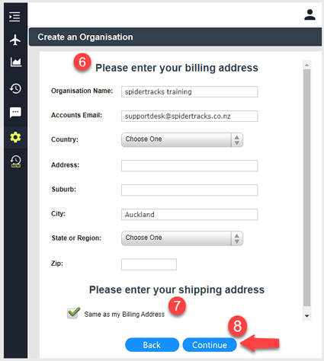Click the Back button

point(152,345)
